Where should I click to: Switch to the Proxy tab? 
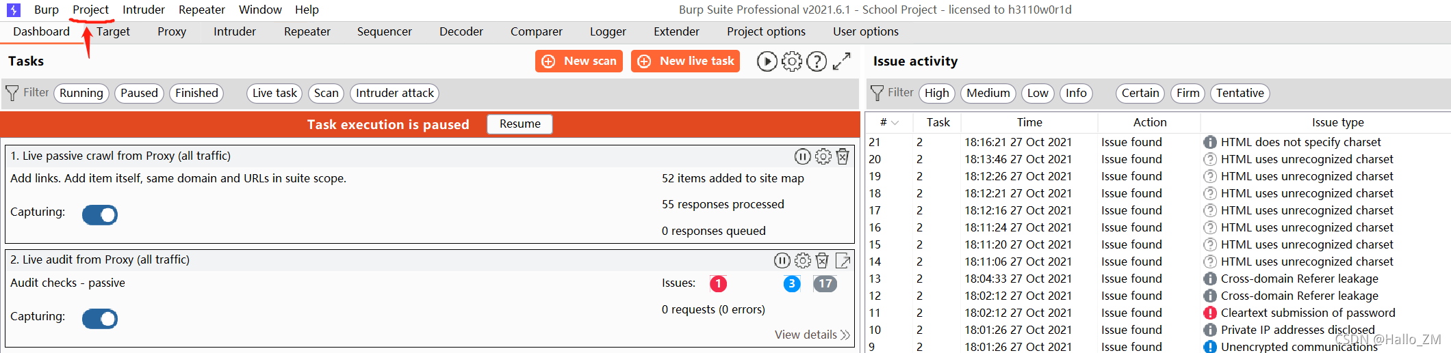pyautogui.click(x=172, y=31)
